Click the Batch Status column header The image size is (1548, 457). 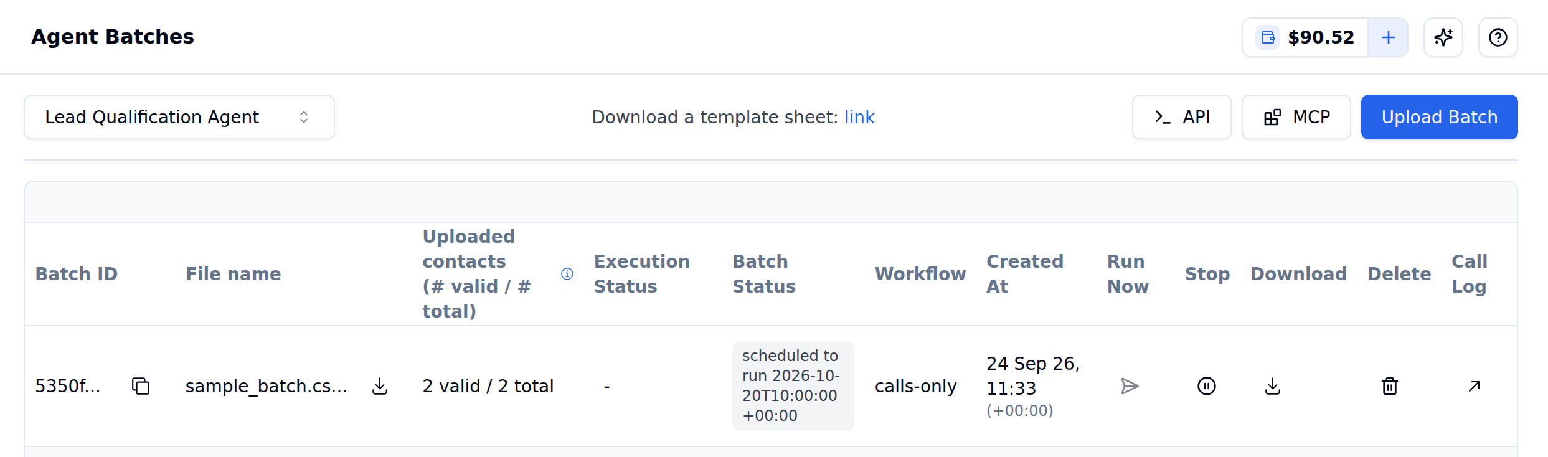(x=764, y=274)
